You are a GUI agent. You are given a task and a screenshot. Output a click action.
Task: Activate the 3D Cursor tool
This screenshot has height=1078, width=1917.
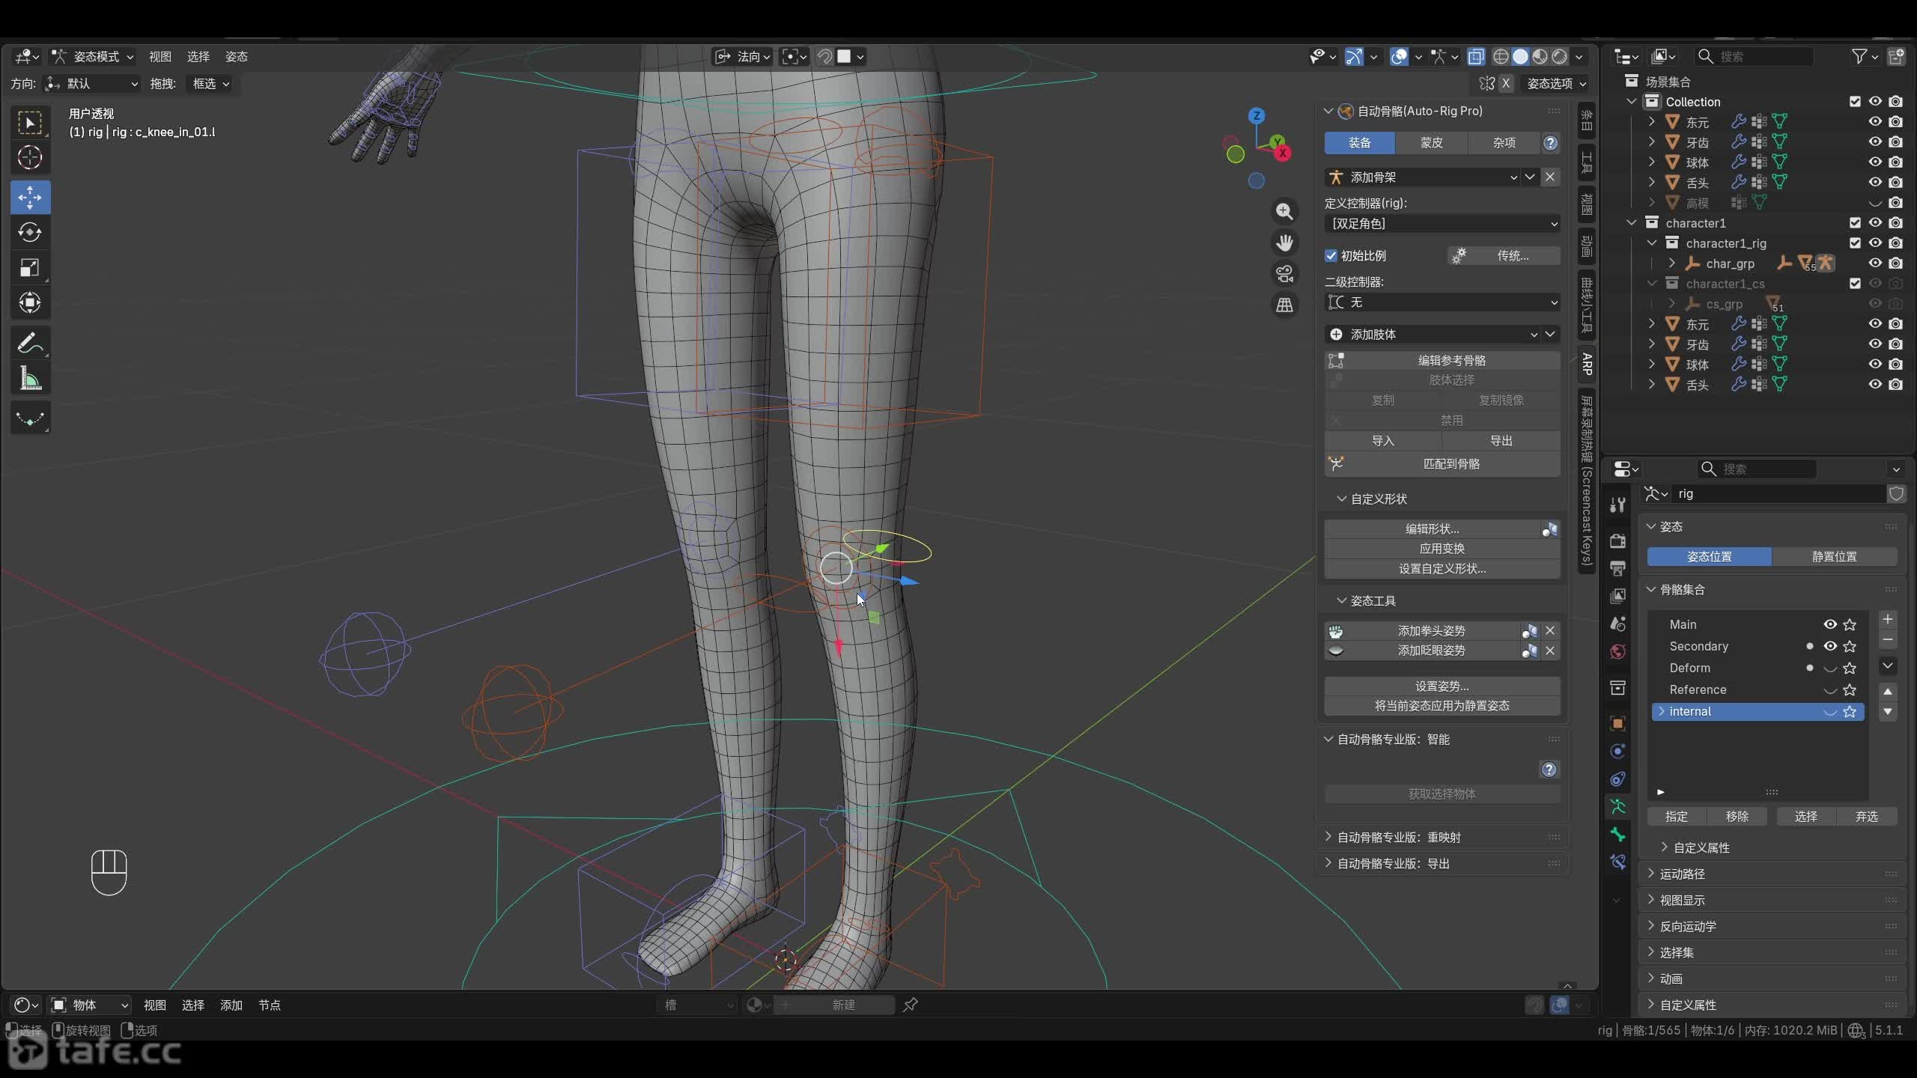coord(30,158)
